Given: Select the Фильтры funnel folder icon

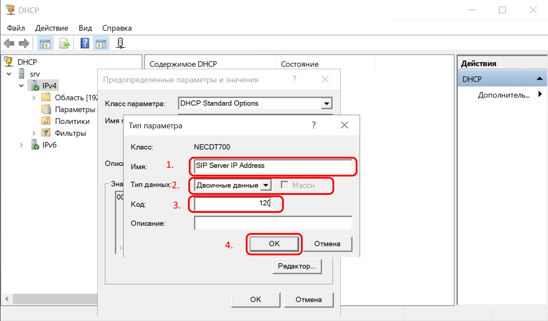Looking at the screenshot, I should click(46, 133).
